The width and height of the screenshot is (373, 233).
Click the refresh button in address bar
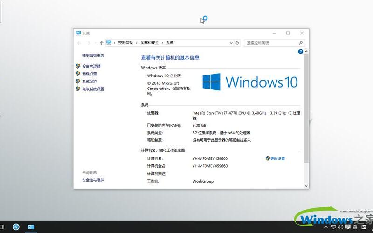pos(237,43)
